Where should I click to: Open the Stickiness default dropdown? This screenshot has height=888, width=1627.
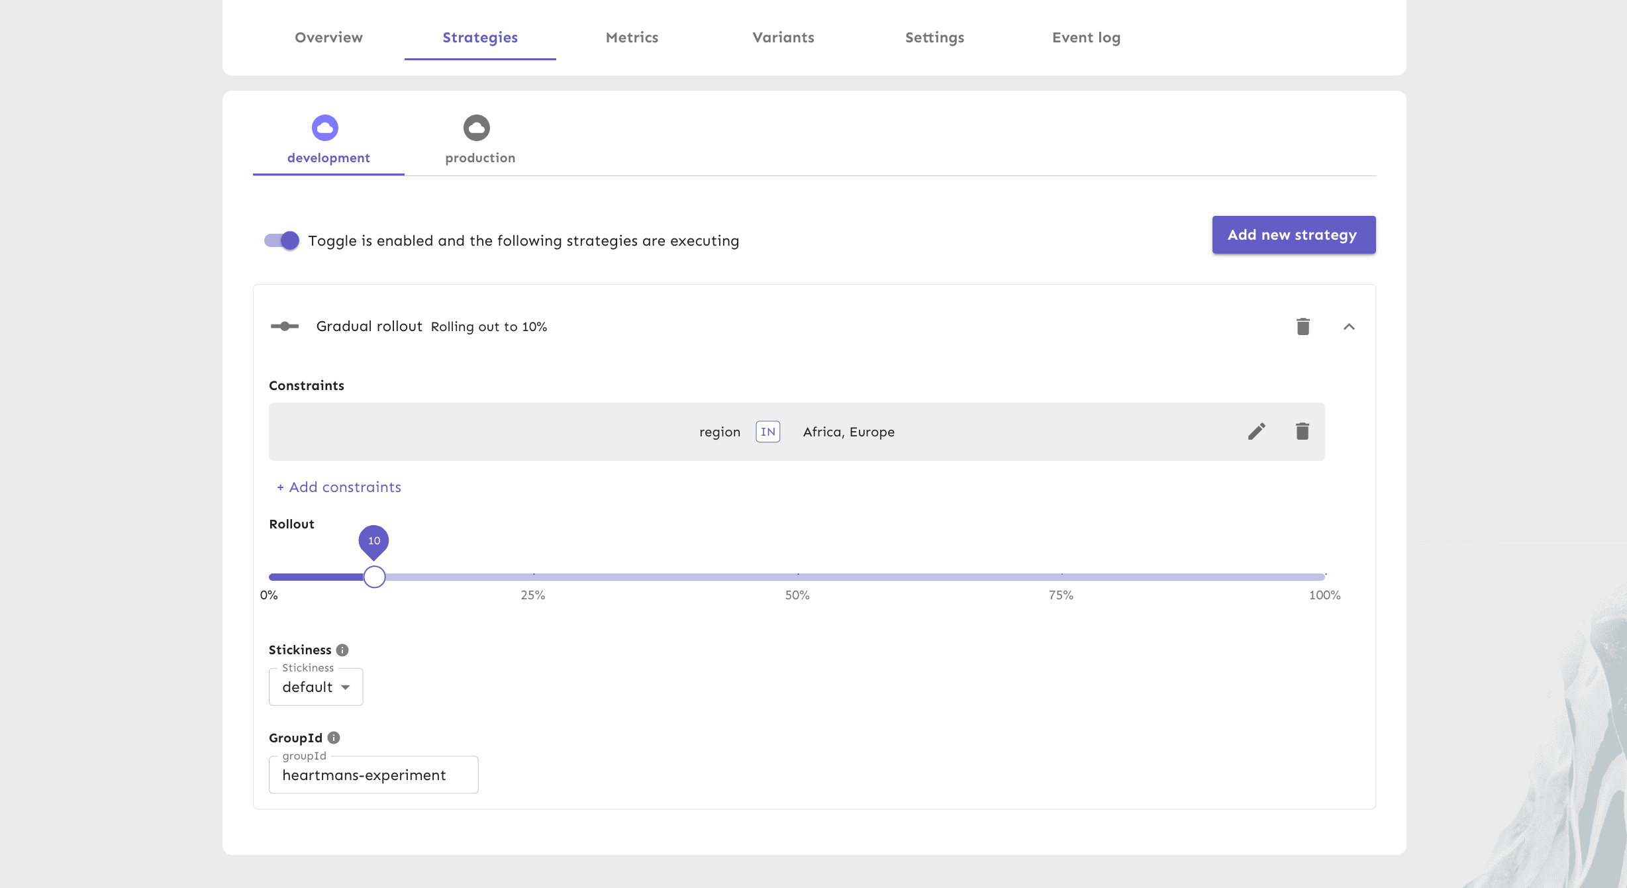point(316,687)
